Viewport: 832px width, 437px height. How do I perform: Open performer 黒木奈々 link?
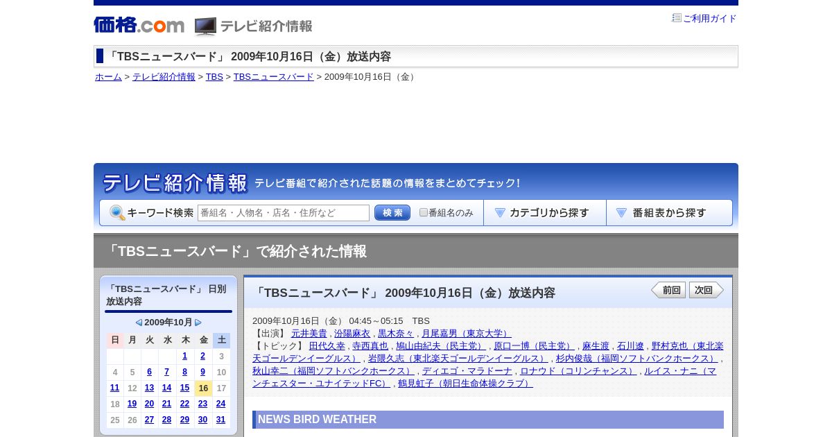(x=396, y=334)
